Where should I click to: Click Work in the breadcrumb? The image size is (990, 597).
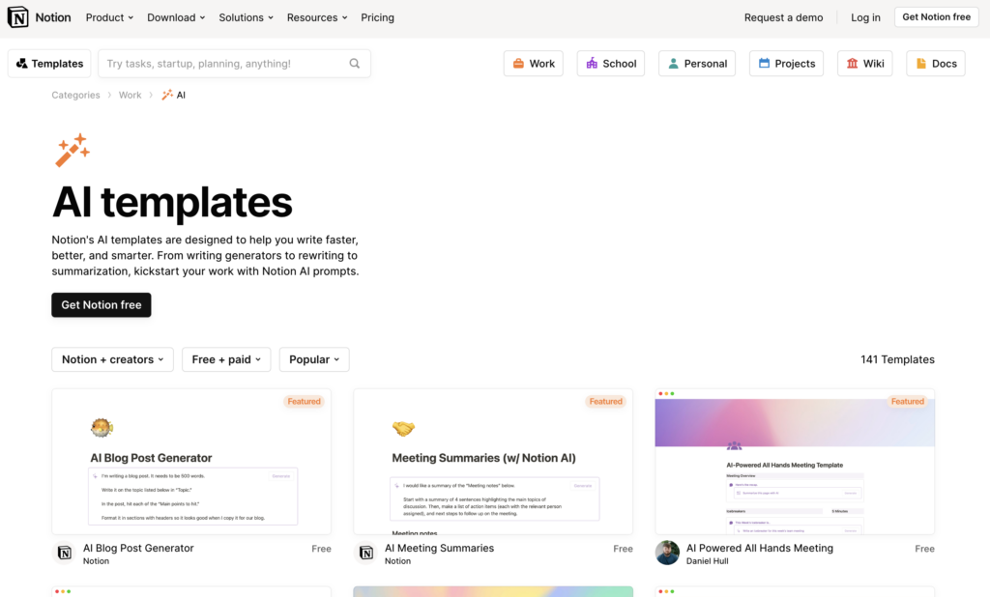click(x=131, y=95)
